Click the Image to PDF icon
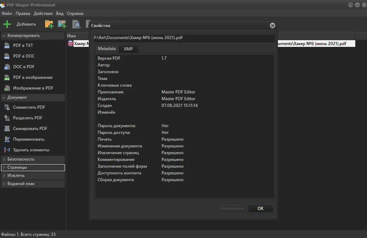The width and height of the screenshot is (367, 238). point(7,88)
